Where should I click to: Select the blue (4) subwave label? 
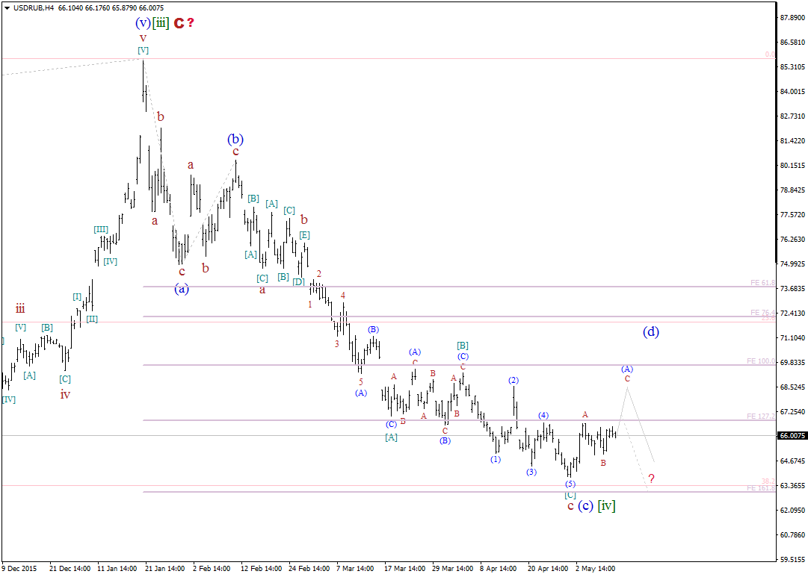pos(543,415)
